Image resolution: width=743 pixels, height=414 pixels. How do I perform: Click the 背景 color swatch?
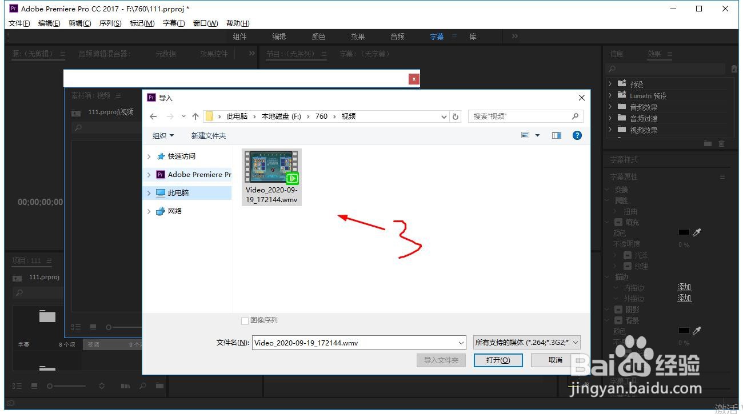(684, 331)
